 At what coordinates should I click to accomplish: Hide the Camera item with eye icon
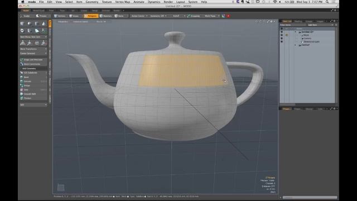click(282, 39)
